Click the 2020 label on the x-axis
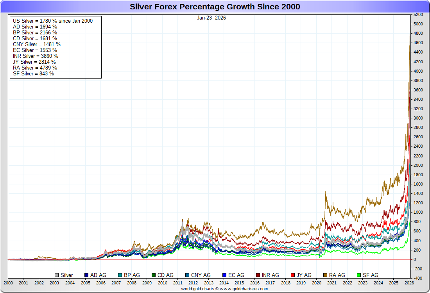 pos(316,283)
